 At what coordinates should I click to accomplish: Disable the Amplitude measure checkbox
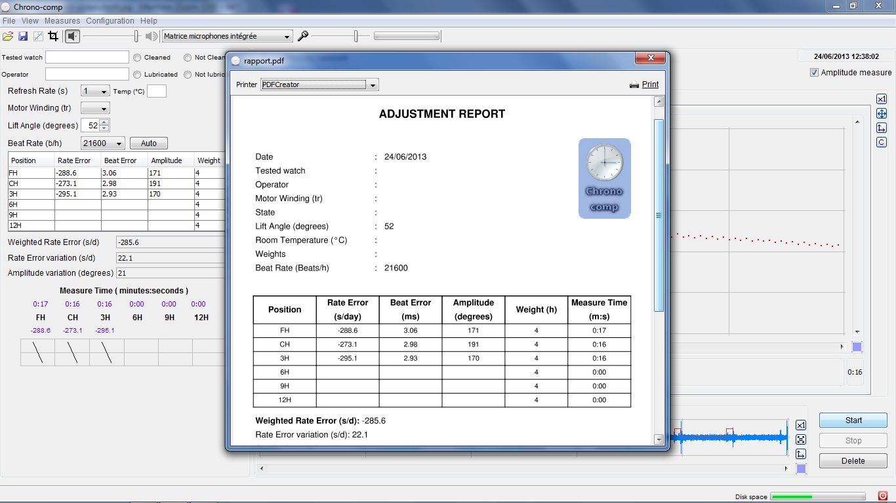click(x=813, y=72)
